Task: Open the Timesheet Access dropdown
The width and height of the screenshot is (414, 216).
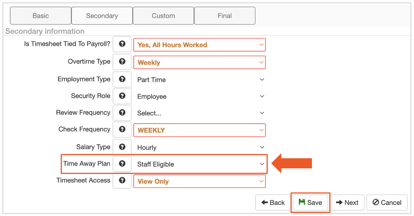Action: click(x=200, y=181)
